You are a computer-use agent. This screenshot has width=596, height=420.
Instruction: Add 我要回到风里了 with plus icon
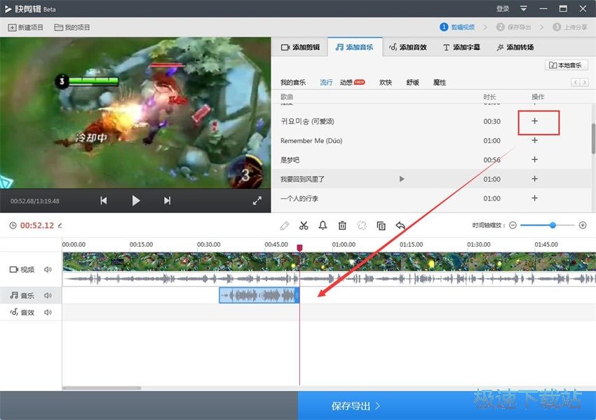(534, 179)
